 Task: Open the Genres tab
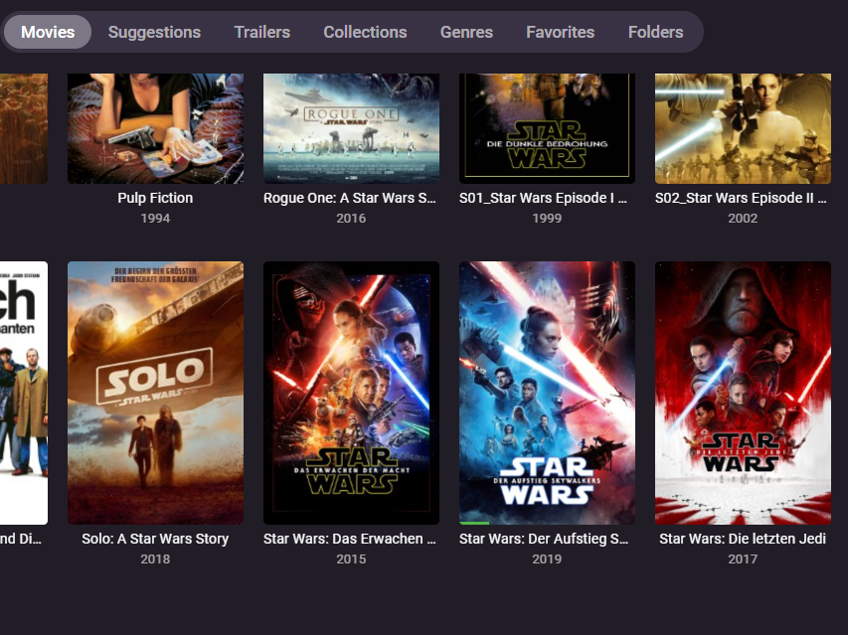click(x=466, y=32)
